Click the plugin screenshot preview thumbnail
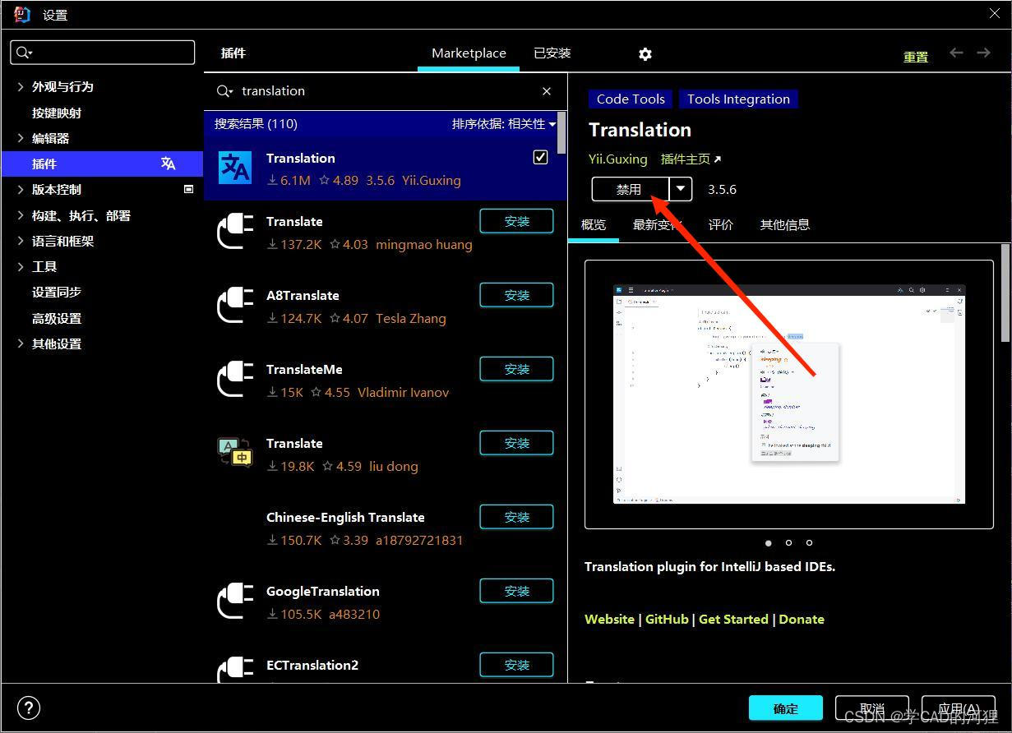Image resolution: width=1012 pixels, height=733 pixels. click(x=789, y=394)
